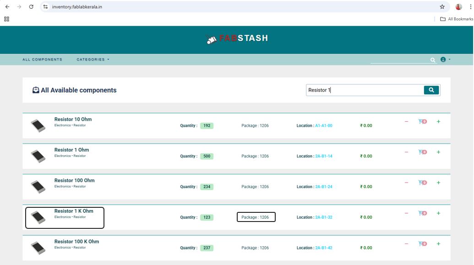The width and height of the screenshot is (474, 265).
Task: Open the apps grid in bookmarks bar
Action: coord(7,19)
